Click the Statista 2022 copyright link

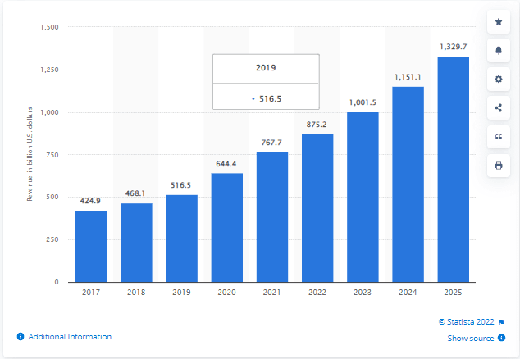[x=466, y=322]
